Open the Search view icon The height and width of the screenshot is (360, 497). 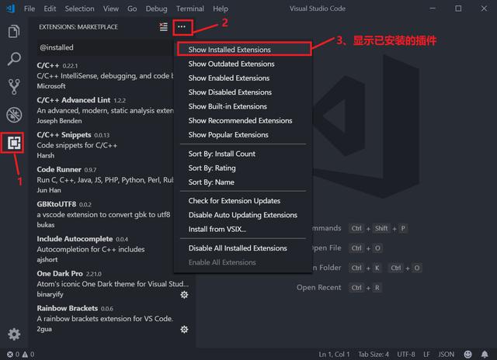[x=14, y=59]
